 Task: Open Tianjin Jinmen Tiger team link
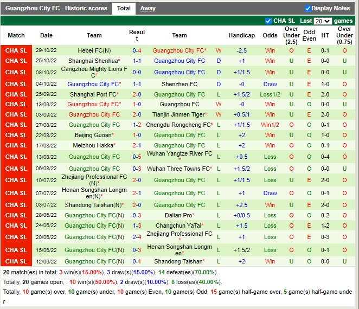(x=177, y=114)
